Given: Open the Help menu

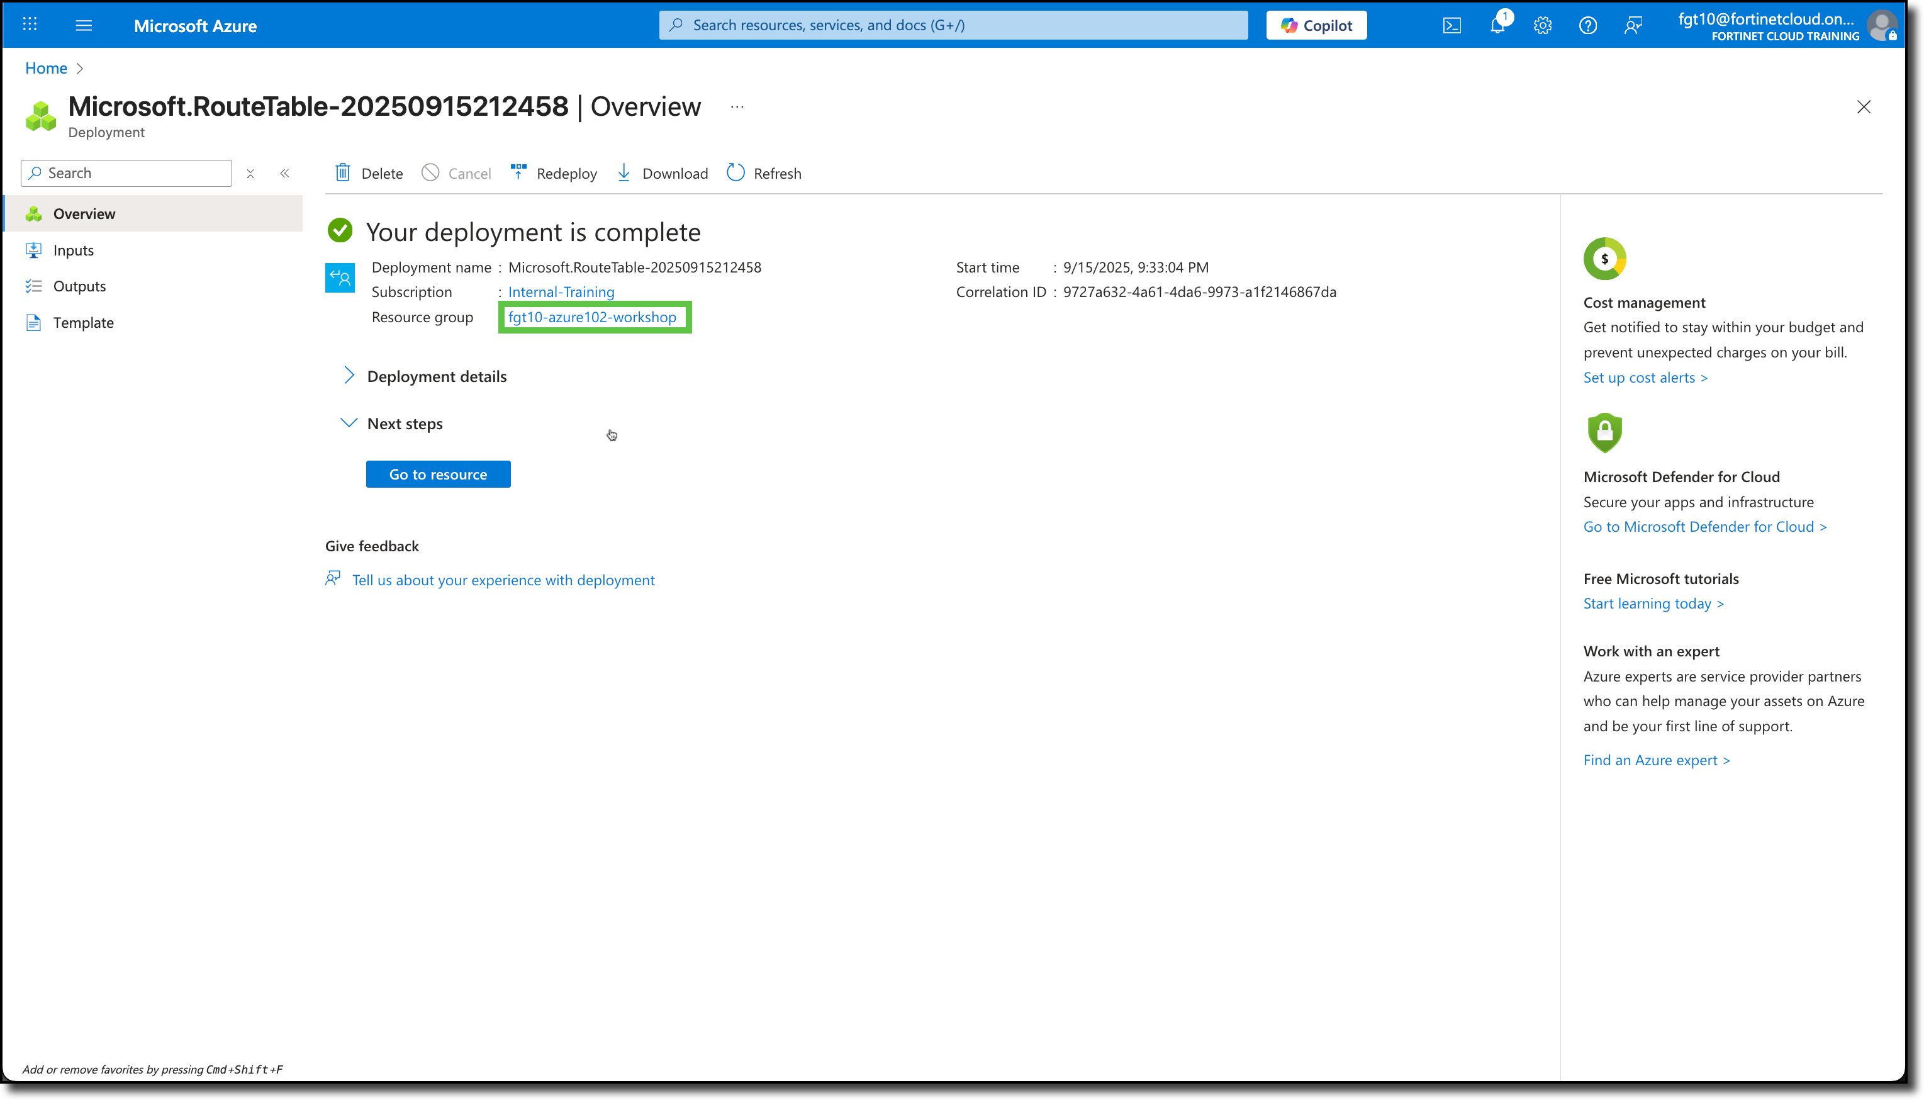Looking at the screenshot, I should (1588, 25).
